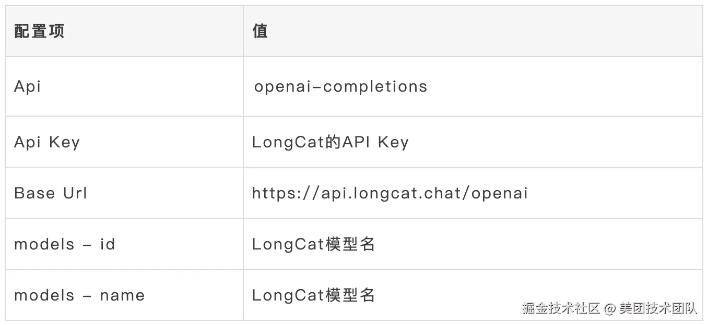
Task: Click the word Url in the Base Url label
Action: (75, 193)
